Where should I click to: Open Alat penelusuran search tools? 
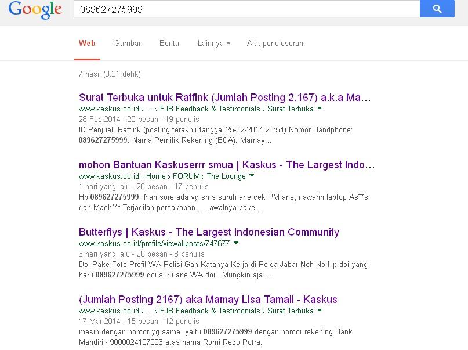point(275,44)
